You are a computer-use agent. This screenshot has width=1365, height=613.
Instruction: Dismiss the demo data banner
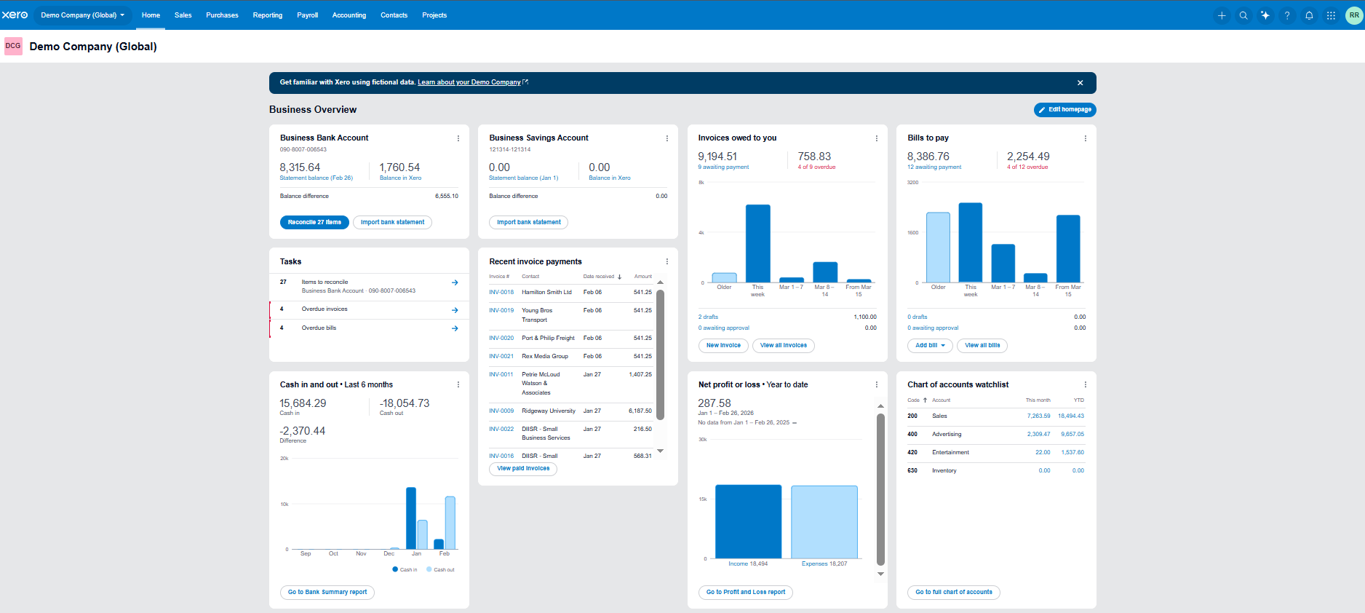coord(1081,83)
